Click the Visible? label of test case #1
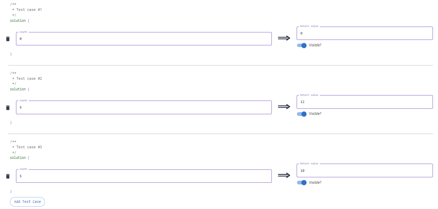The height and width of the screenshot is (209, 438). pyautogui.click(x=315, y=45)
